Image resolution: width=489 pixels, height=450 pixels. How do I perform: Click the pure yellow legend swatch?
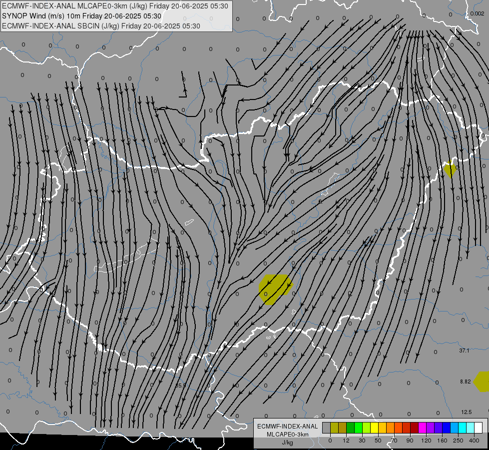(374, 428)
